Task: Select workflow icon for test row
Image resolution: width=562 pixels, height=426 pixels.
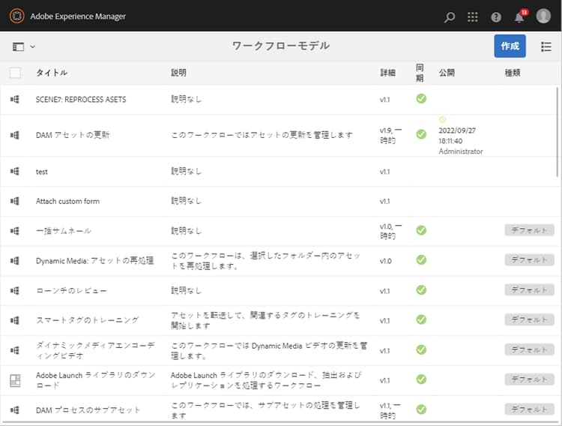Action: pyautogui.click(x=15, y=171)
